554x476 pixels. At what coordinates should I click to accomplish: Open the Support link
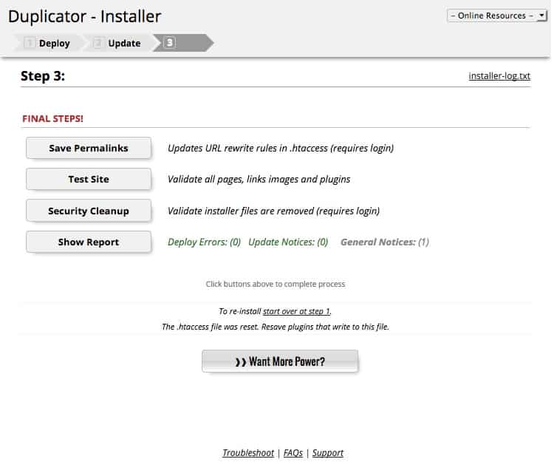tap(327, 452)
